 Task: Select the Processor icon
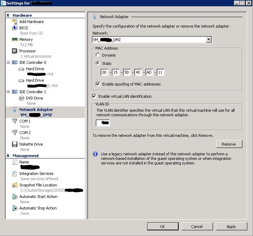click(x=15, y=51)
